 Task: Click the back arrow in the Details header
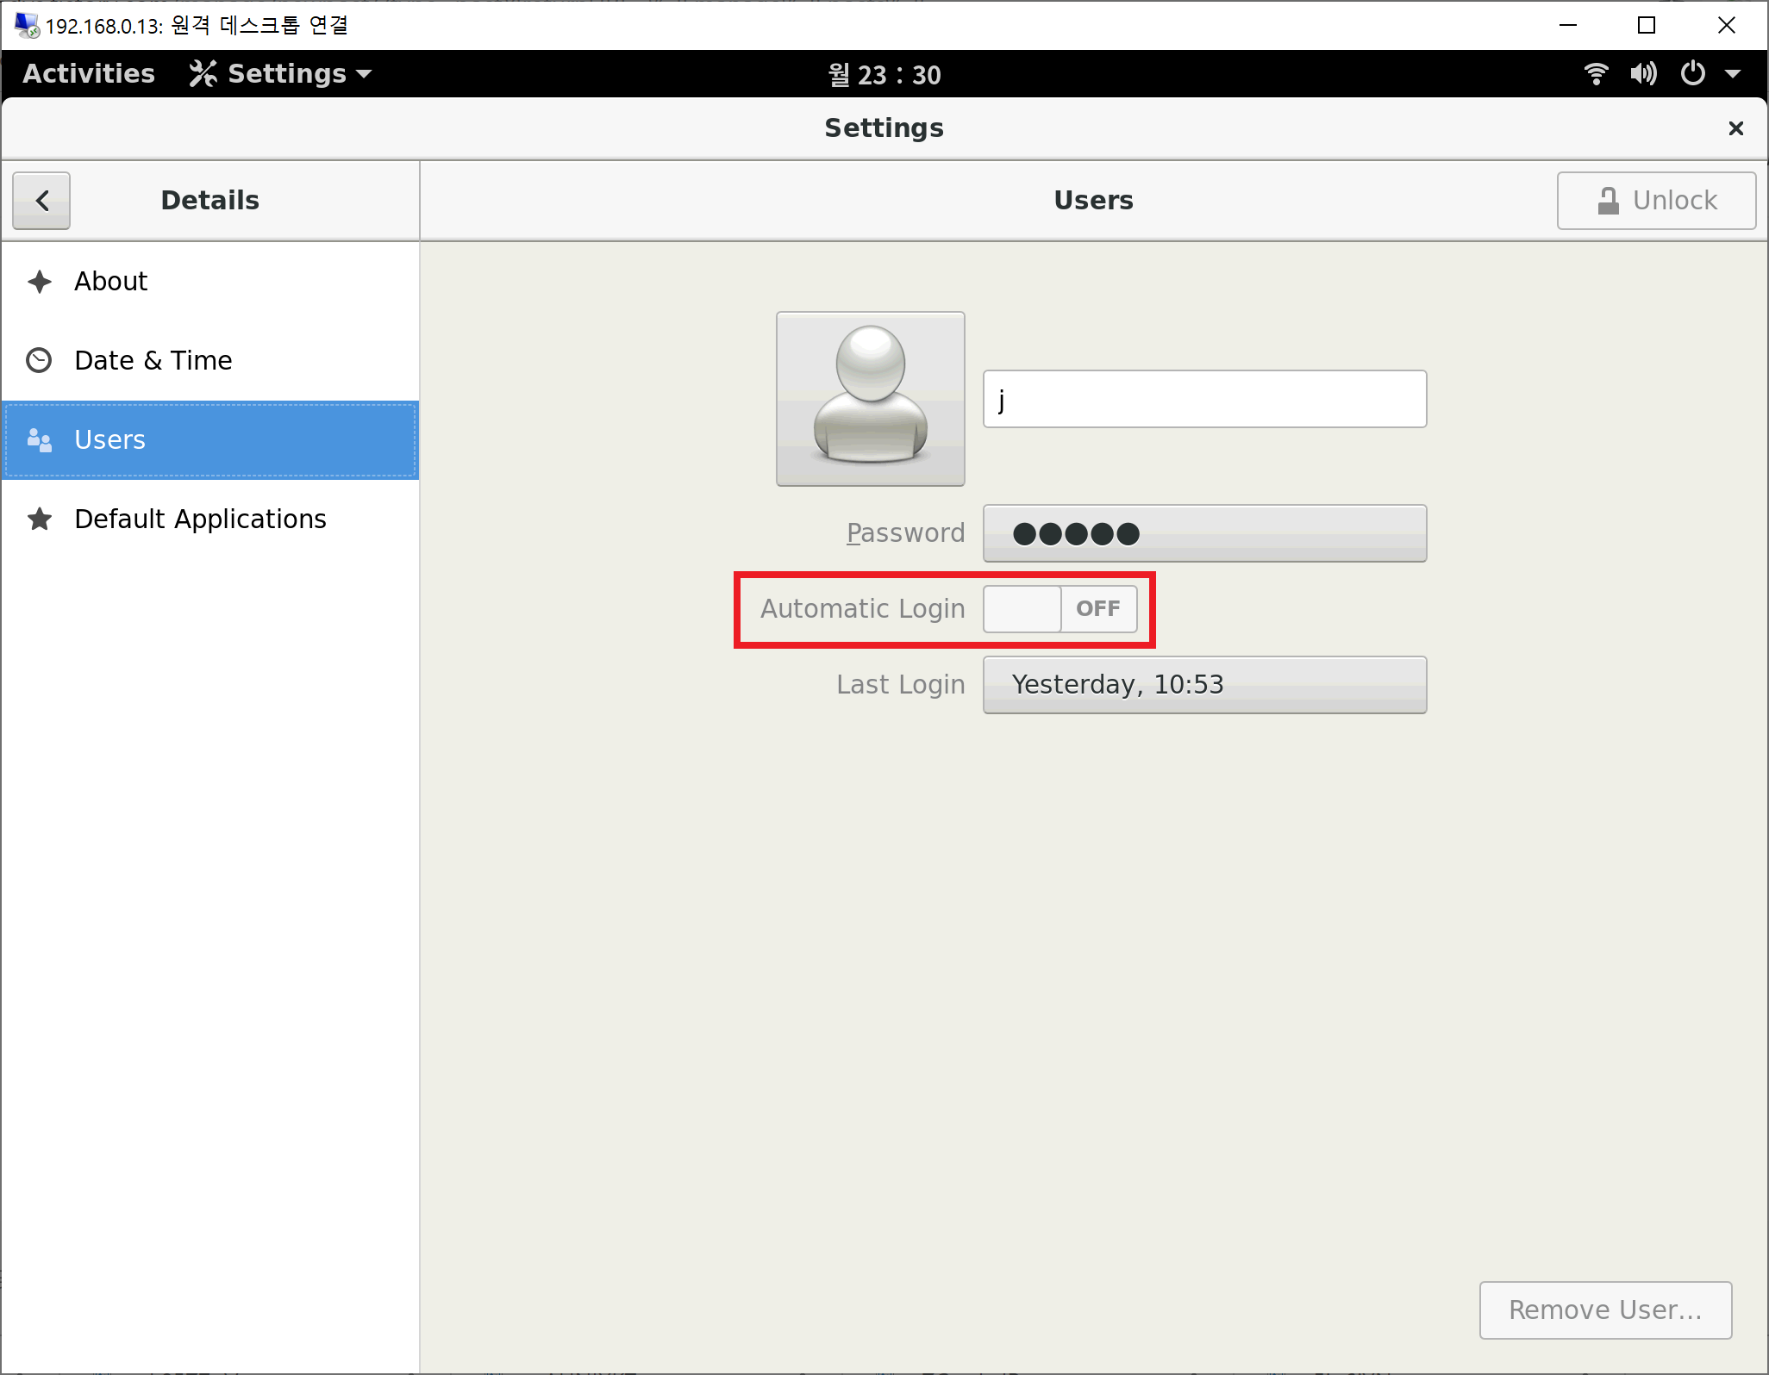click(41, 201)
